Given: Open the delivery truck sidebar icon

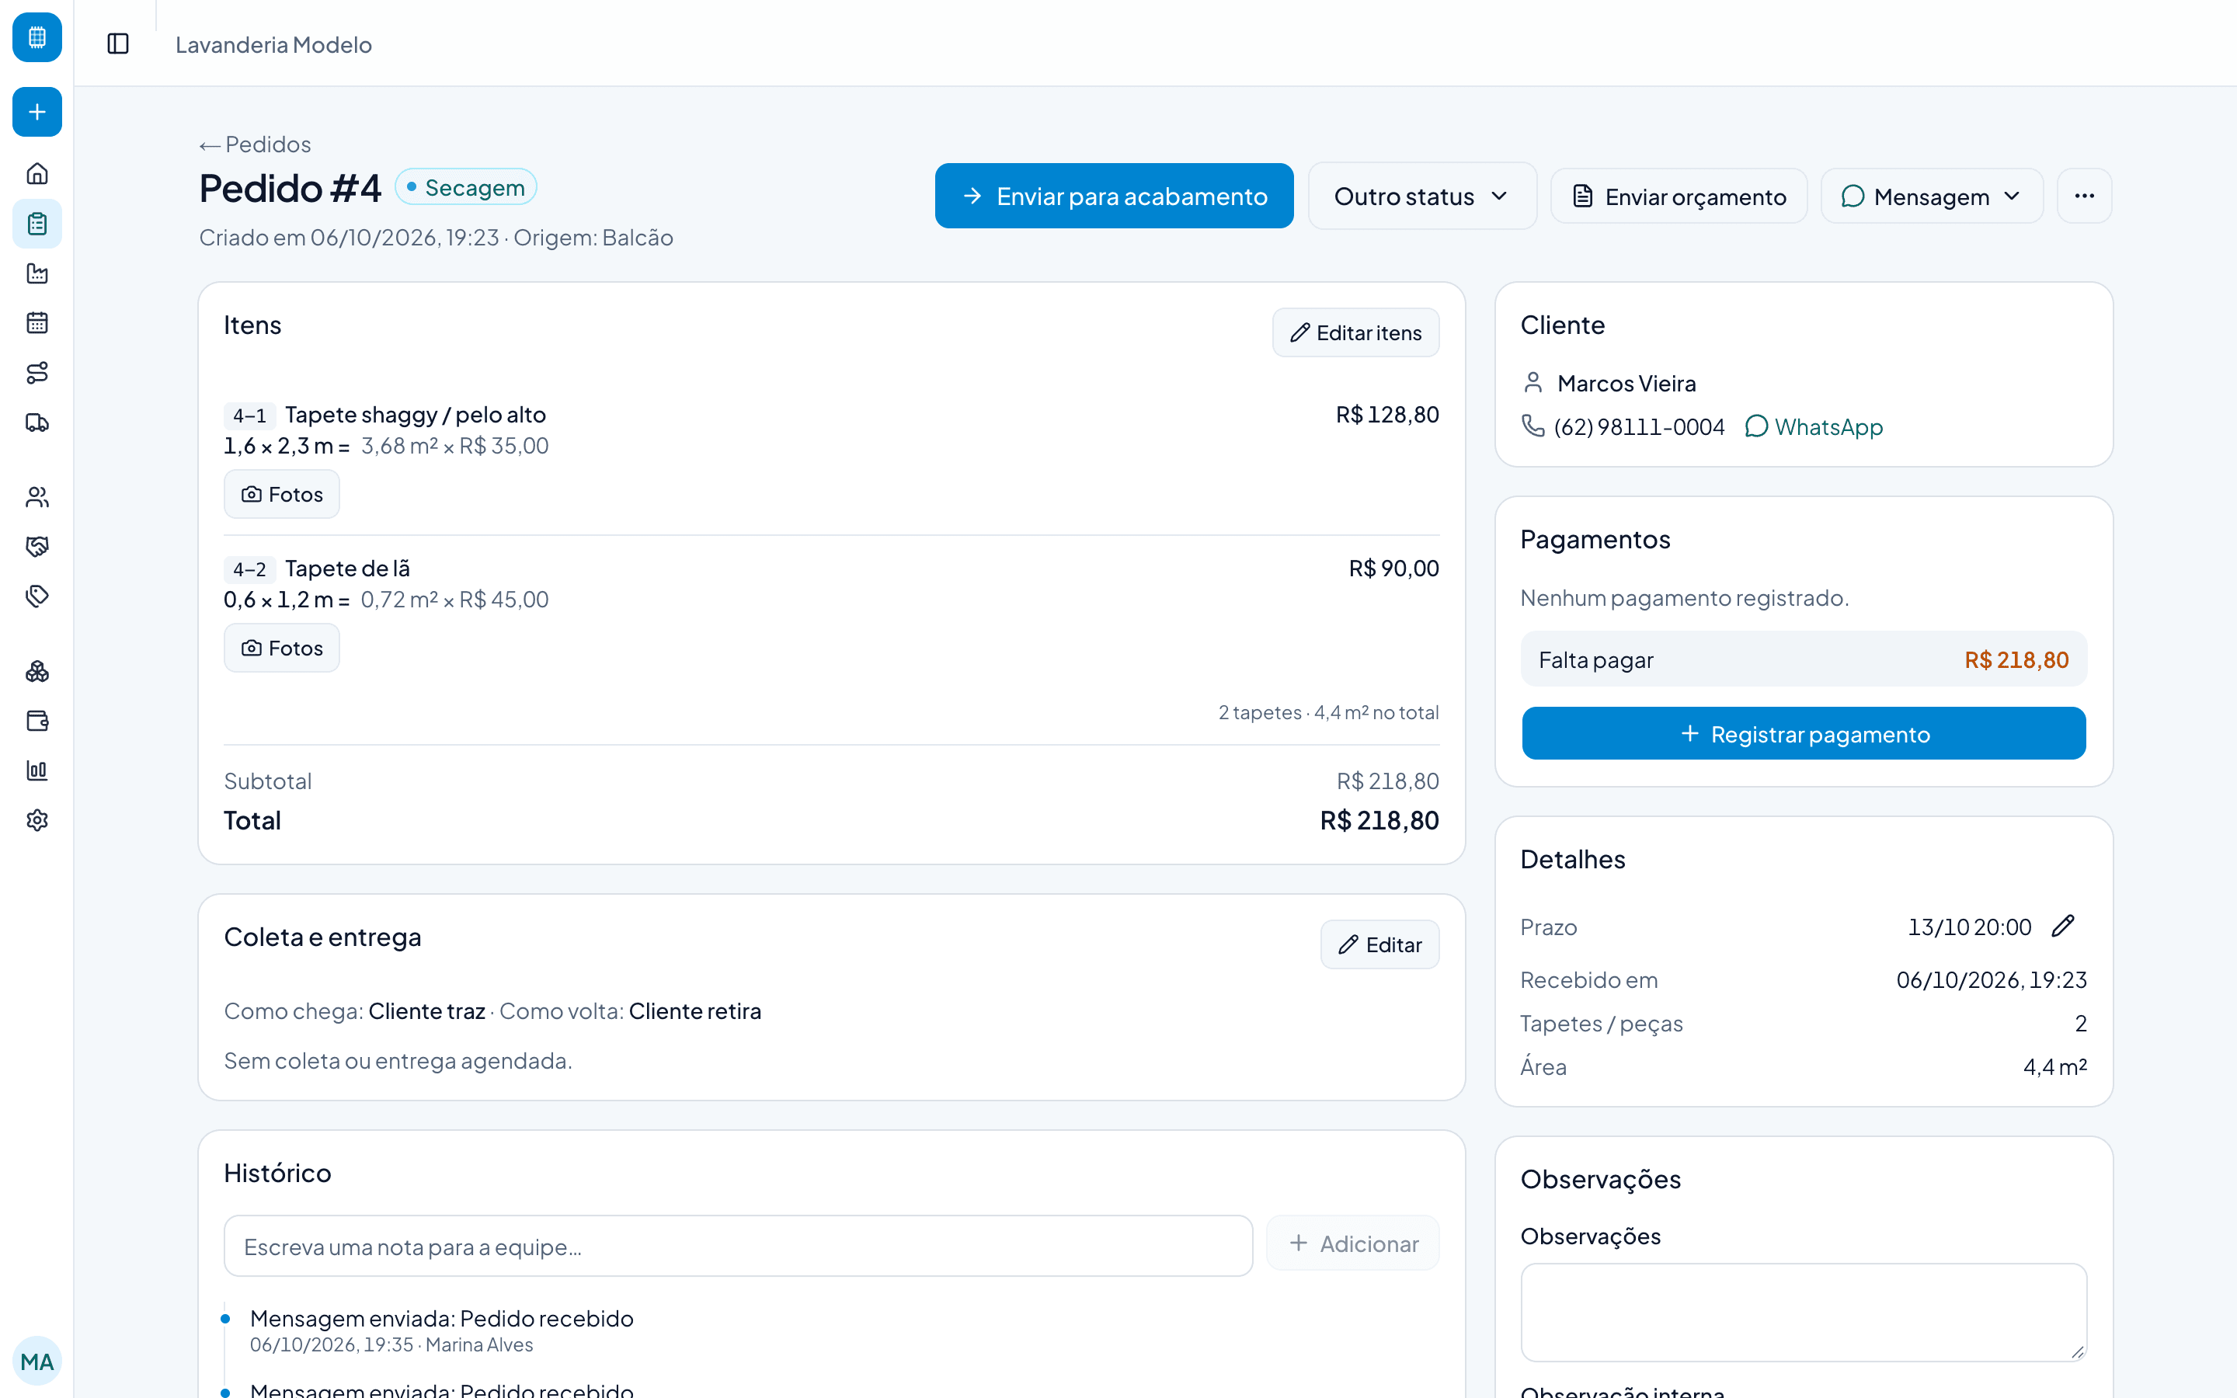Looking at the screenshot, I should point(37,423).
